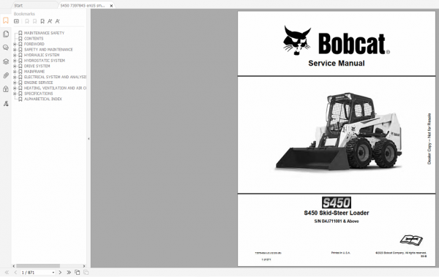Expand the DRIVE SYSTEM bookmark
This screenshot has height=277, width=439.
[15, 66]
